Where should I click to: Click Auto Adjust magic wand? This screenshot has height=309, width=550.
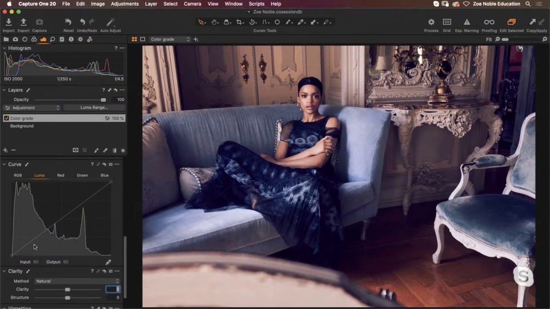110,22
